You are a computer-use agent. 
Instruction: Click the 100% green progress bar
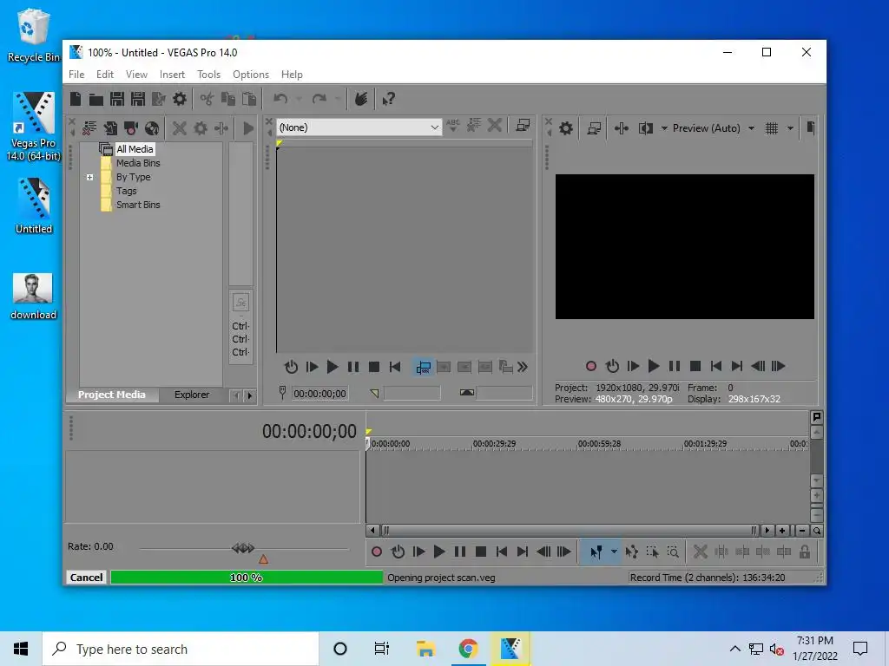pos(247,577)
